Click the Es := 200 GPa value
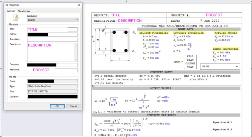Image resolution: width=252 pixels, height=137 pixels. click(x=221, y=52)
